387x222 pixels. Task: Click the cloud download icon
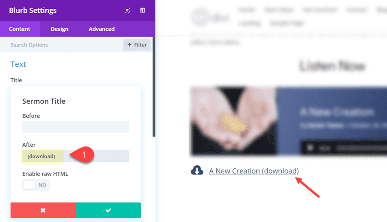[197, 171]
